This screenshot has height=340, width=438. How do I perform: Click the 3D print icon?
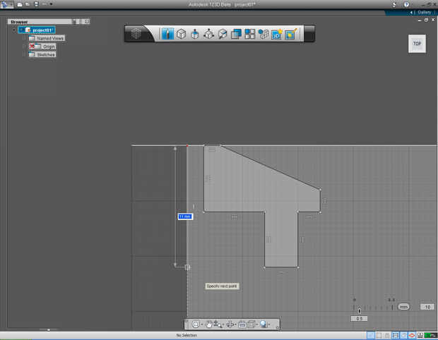tap(276, 34)
